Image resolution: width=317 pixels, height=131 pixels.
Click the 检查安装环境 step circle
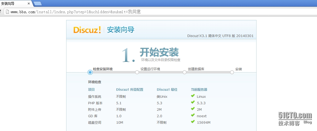[90, 72]
